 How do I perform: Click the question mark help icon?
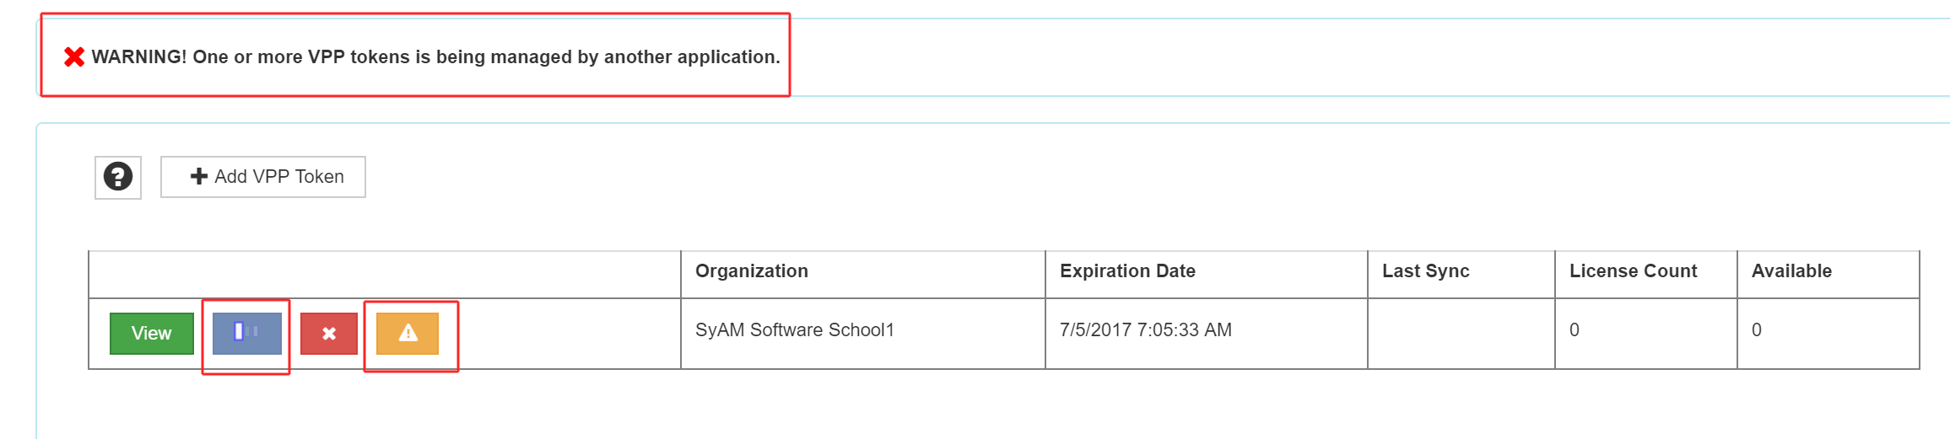(x=118, y=177)
